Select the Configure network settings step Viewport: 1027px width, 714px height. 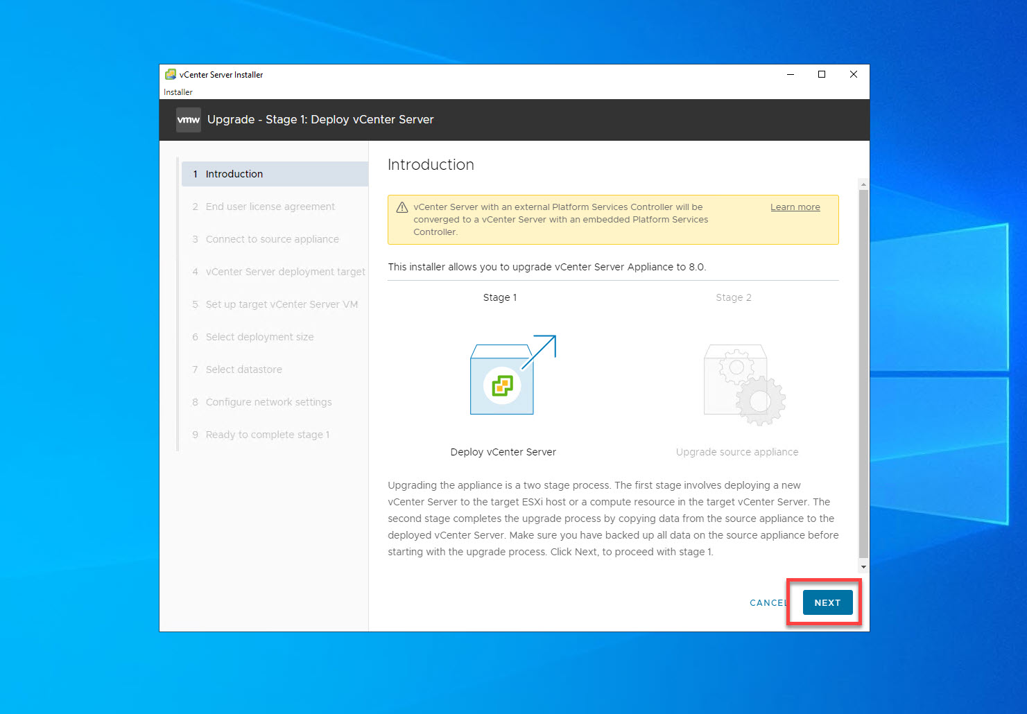[x=268, y=401]
